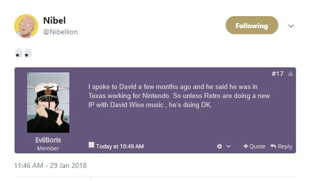This screenshot has width=310, height=181.
Task: Open the EvilBoris username link
Action: [x=48, y=140]
